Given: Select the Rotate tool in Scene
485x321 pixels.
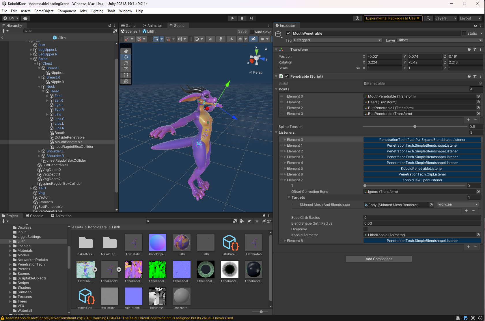Looking at the screenshot, I should pyautogui.click(x=126, y=63).
